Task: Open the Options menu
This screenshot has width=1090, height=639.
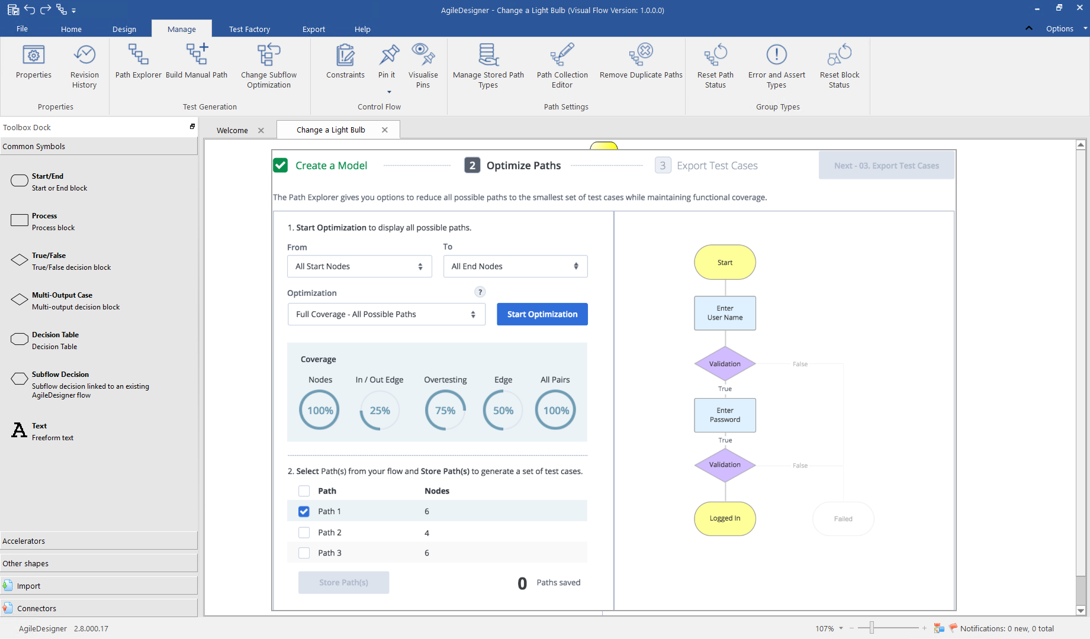Action: (1059, 28)
